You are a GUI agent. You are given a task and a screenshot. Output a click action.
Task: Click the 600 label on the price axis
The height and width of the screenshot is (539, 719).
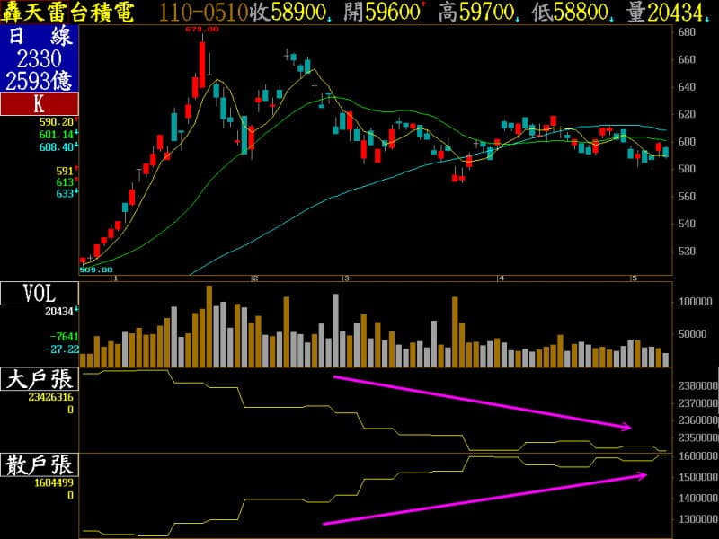pos(688,142)
